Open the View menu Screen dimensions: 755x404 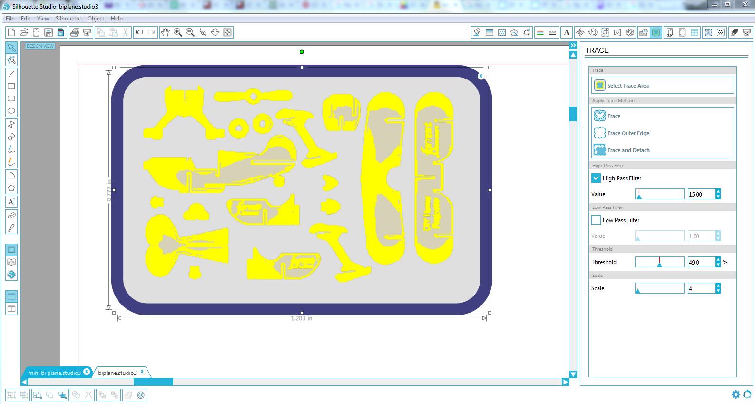(x=43, y=19)
